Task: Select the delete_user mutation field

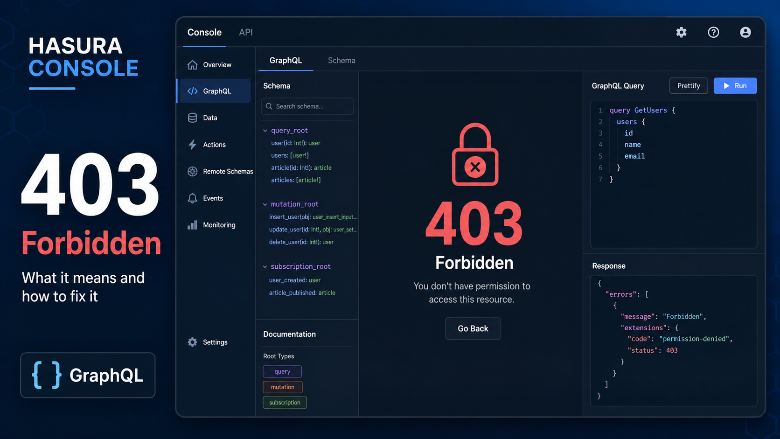Action: [x=301, y=242]
